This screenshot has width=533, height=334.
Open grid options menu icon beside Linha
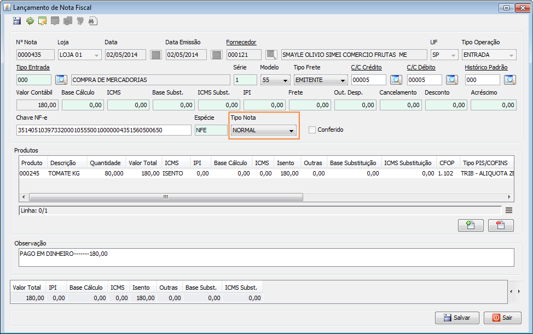508,210
